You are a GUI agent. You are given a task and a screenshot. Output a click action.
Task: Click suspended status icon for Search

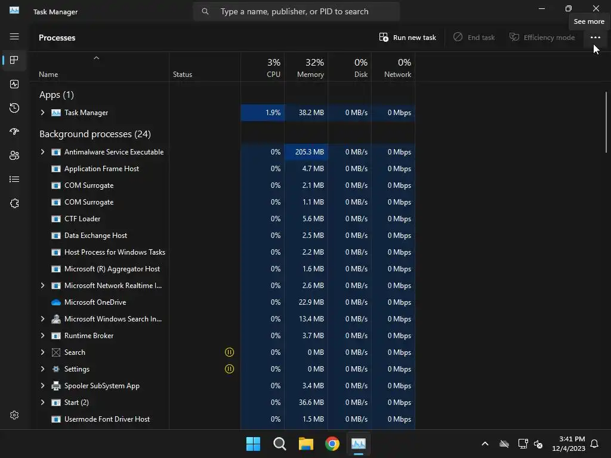coord(230,352)
